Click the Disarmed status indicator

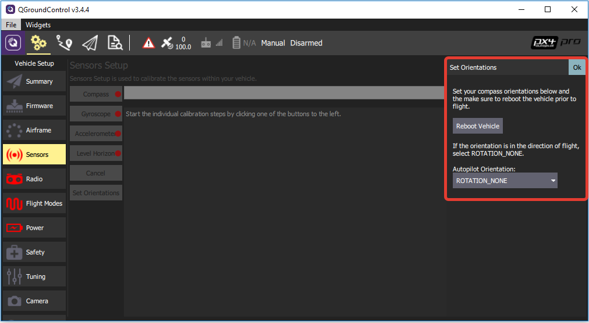306,43
